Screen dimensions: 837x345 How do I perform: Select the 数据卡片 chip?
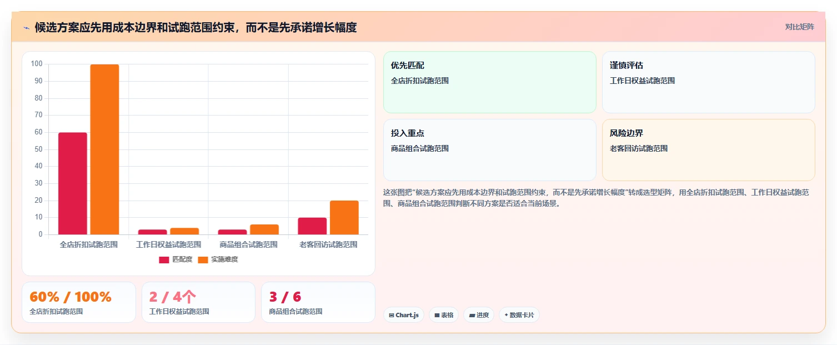pyautogui.click(x=519, y=315)
